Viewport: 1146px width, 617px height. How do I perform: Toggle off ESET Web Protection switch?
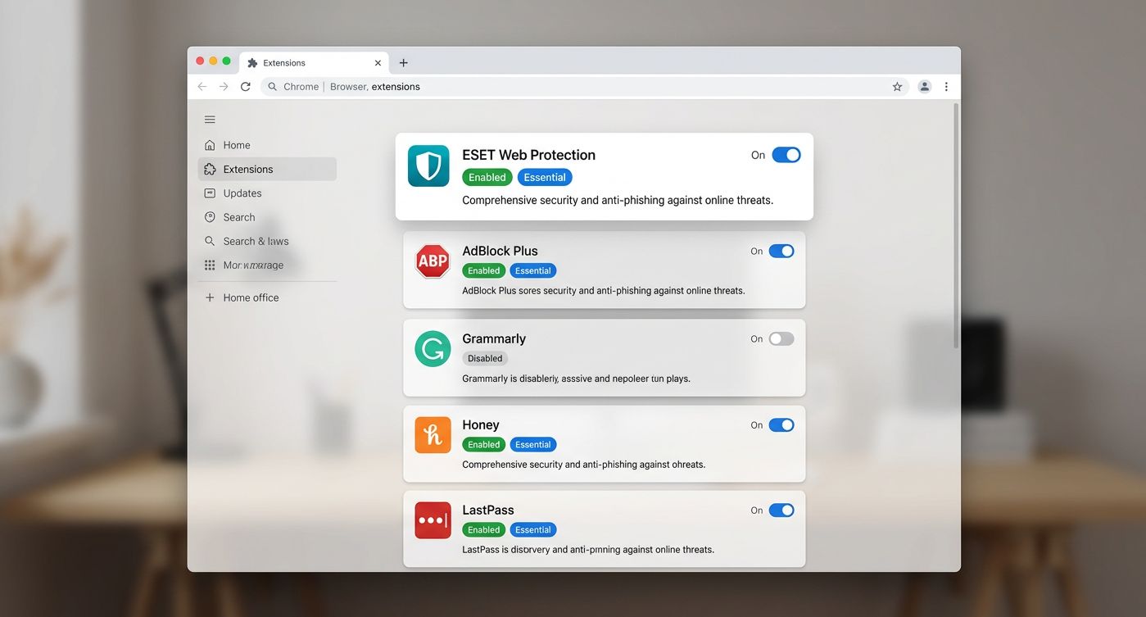click(786, 155)
